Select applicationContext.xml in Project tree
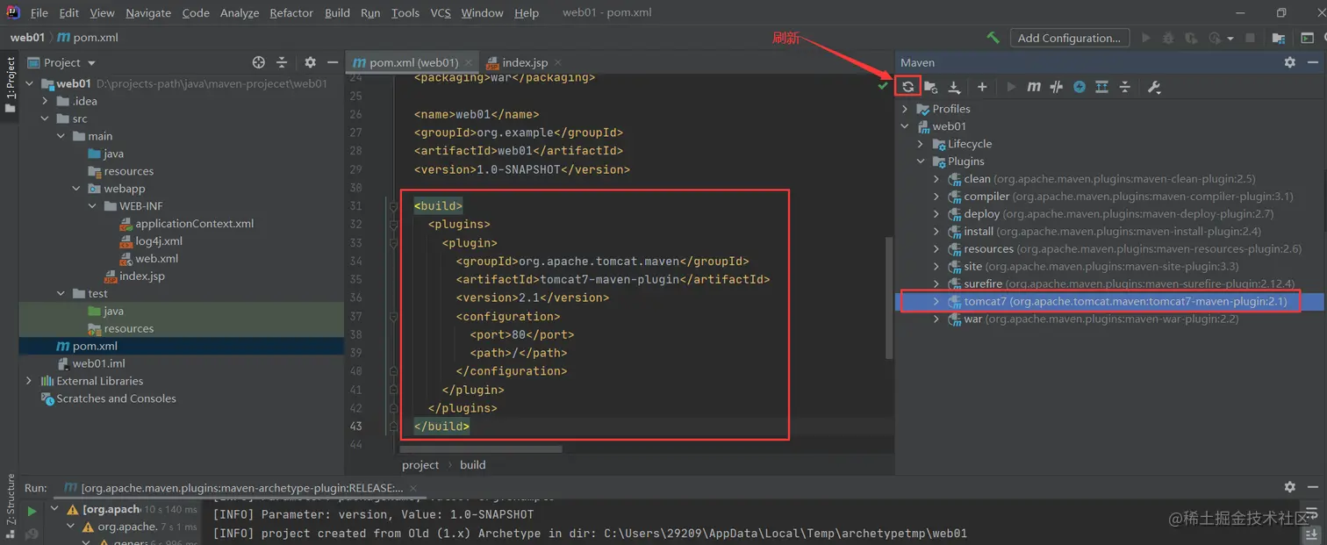 coord(186,224)
